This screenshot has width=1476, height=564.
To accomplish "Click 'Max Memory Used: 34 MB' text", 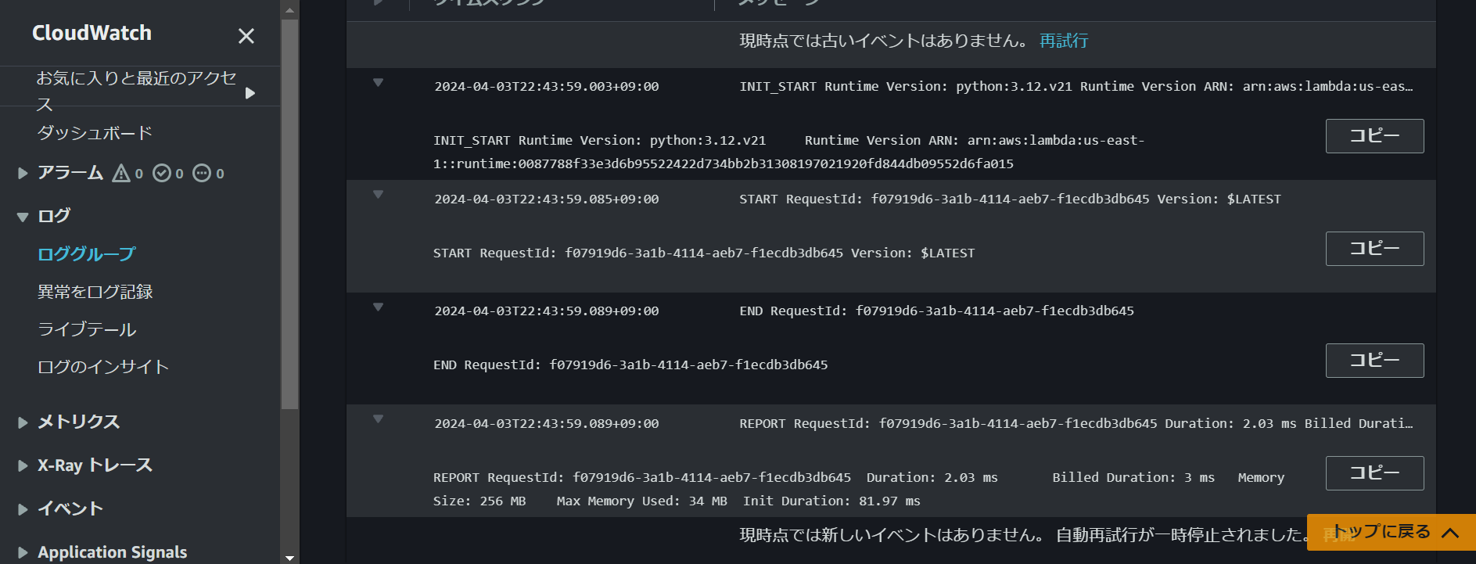I will (641, 501).
